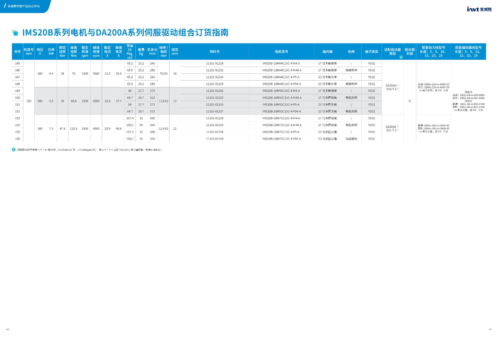Click the DBML-400-xx-NWA-00 power cable text
The image size is (498, 337).
[x=434, y=125]
